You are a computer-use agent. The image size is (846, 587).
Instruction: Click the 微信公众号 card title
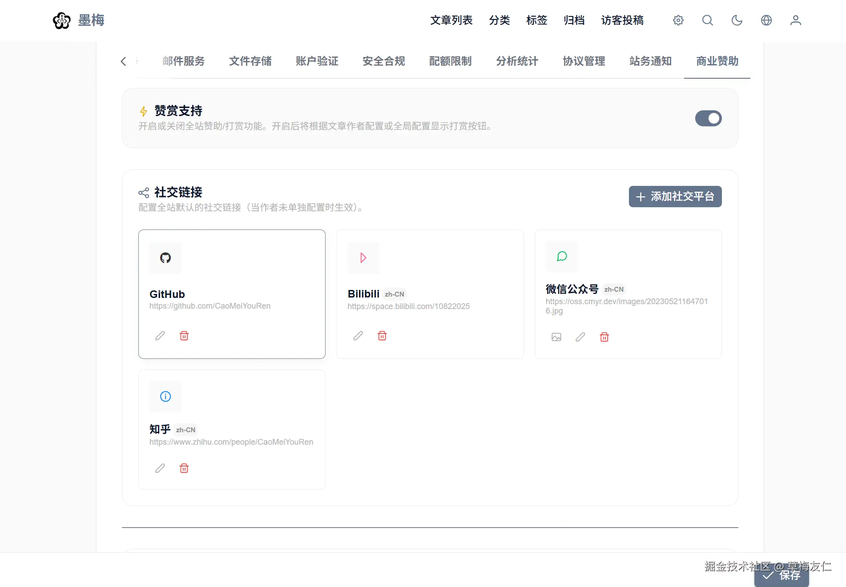pos(572,289)
